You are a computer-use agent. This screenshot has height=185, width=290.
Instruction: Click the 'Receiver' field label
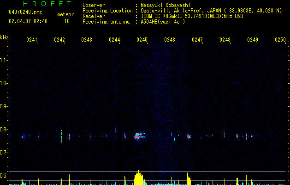point(94,16)
